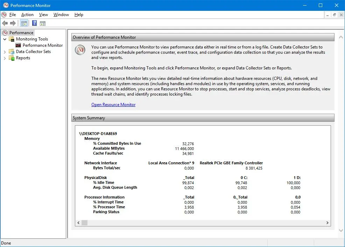Click the Done status bar text
The width and height of the screenshot is (345, 247).
pyautogui.click(x=6, y=243)
